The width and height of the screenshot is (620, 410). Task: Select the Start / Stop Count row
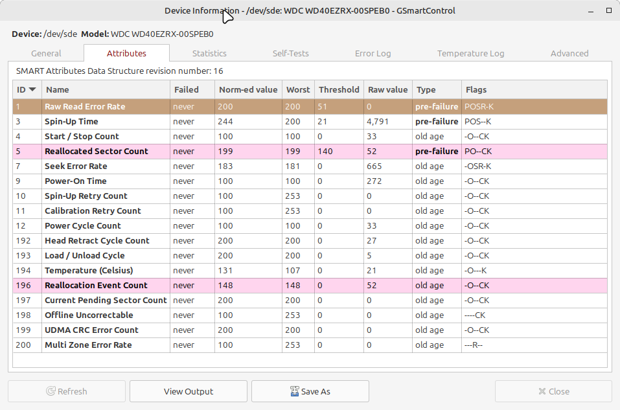pos(310,137)
